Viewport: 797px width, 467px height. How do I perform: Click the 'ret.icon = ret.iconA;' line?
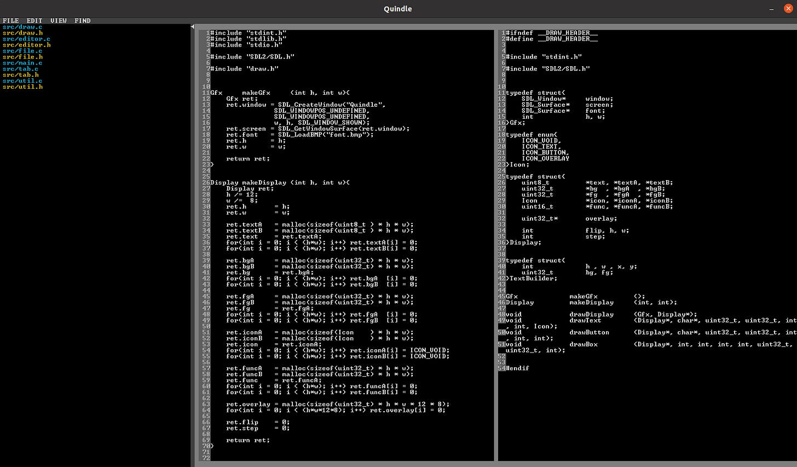click(x=274, y=345)
